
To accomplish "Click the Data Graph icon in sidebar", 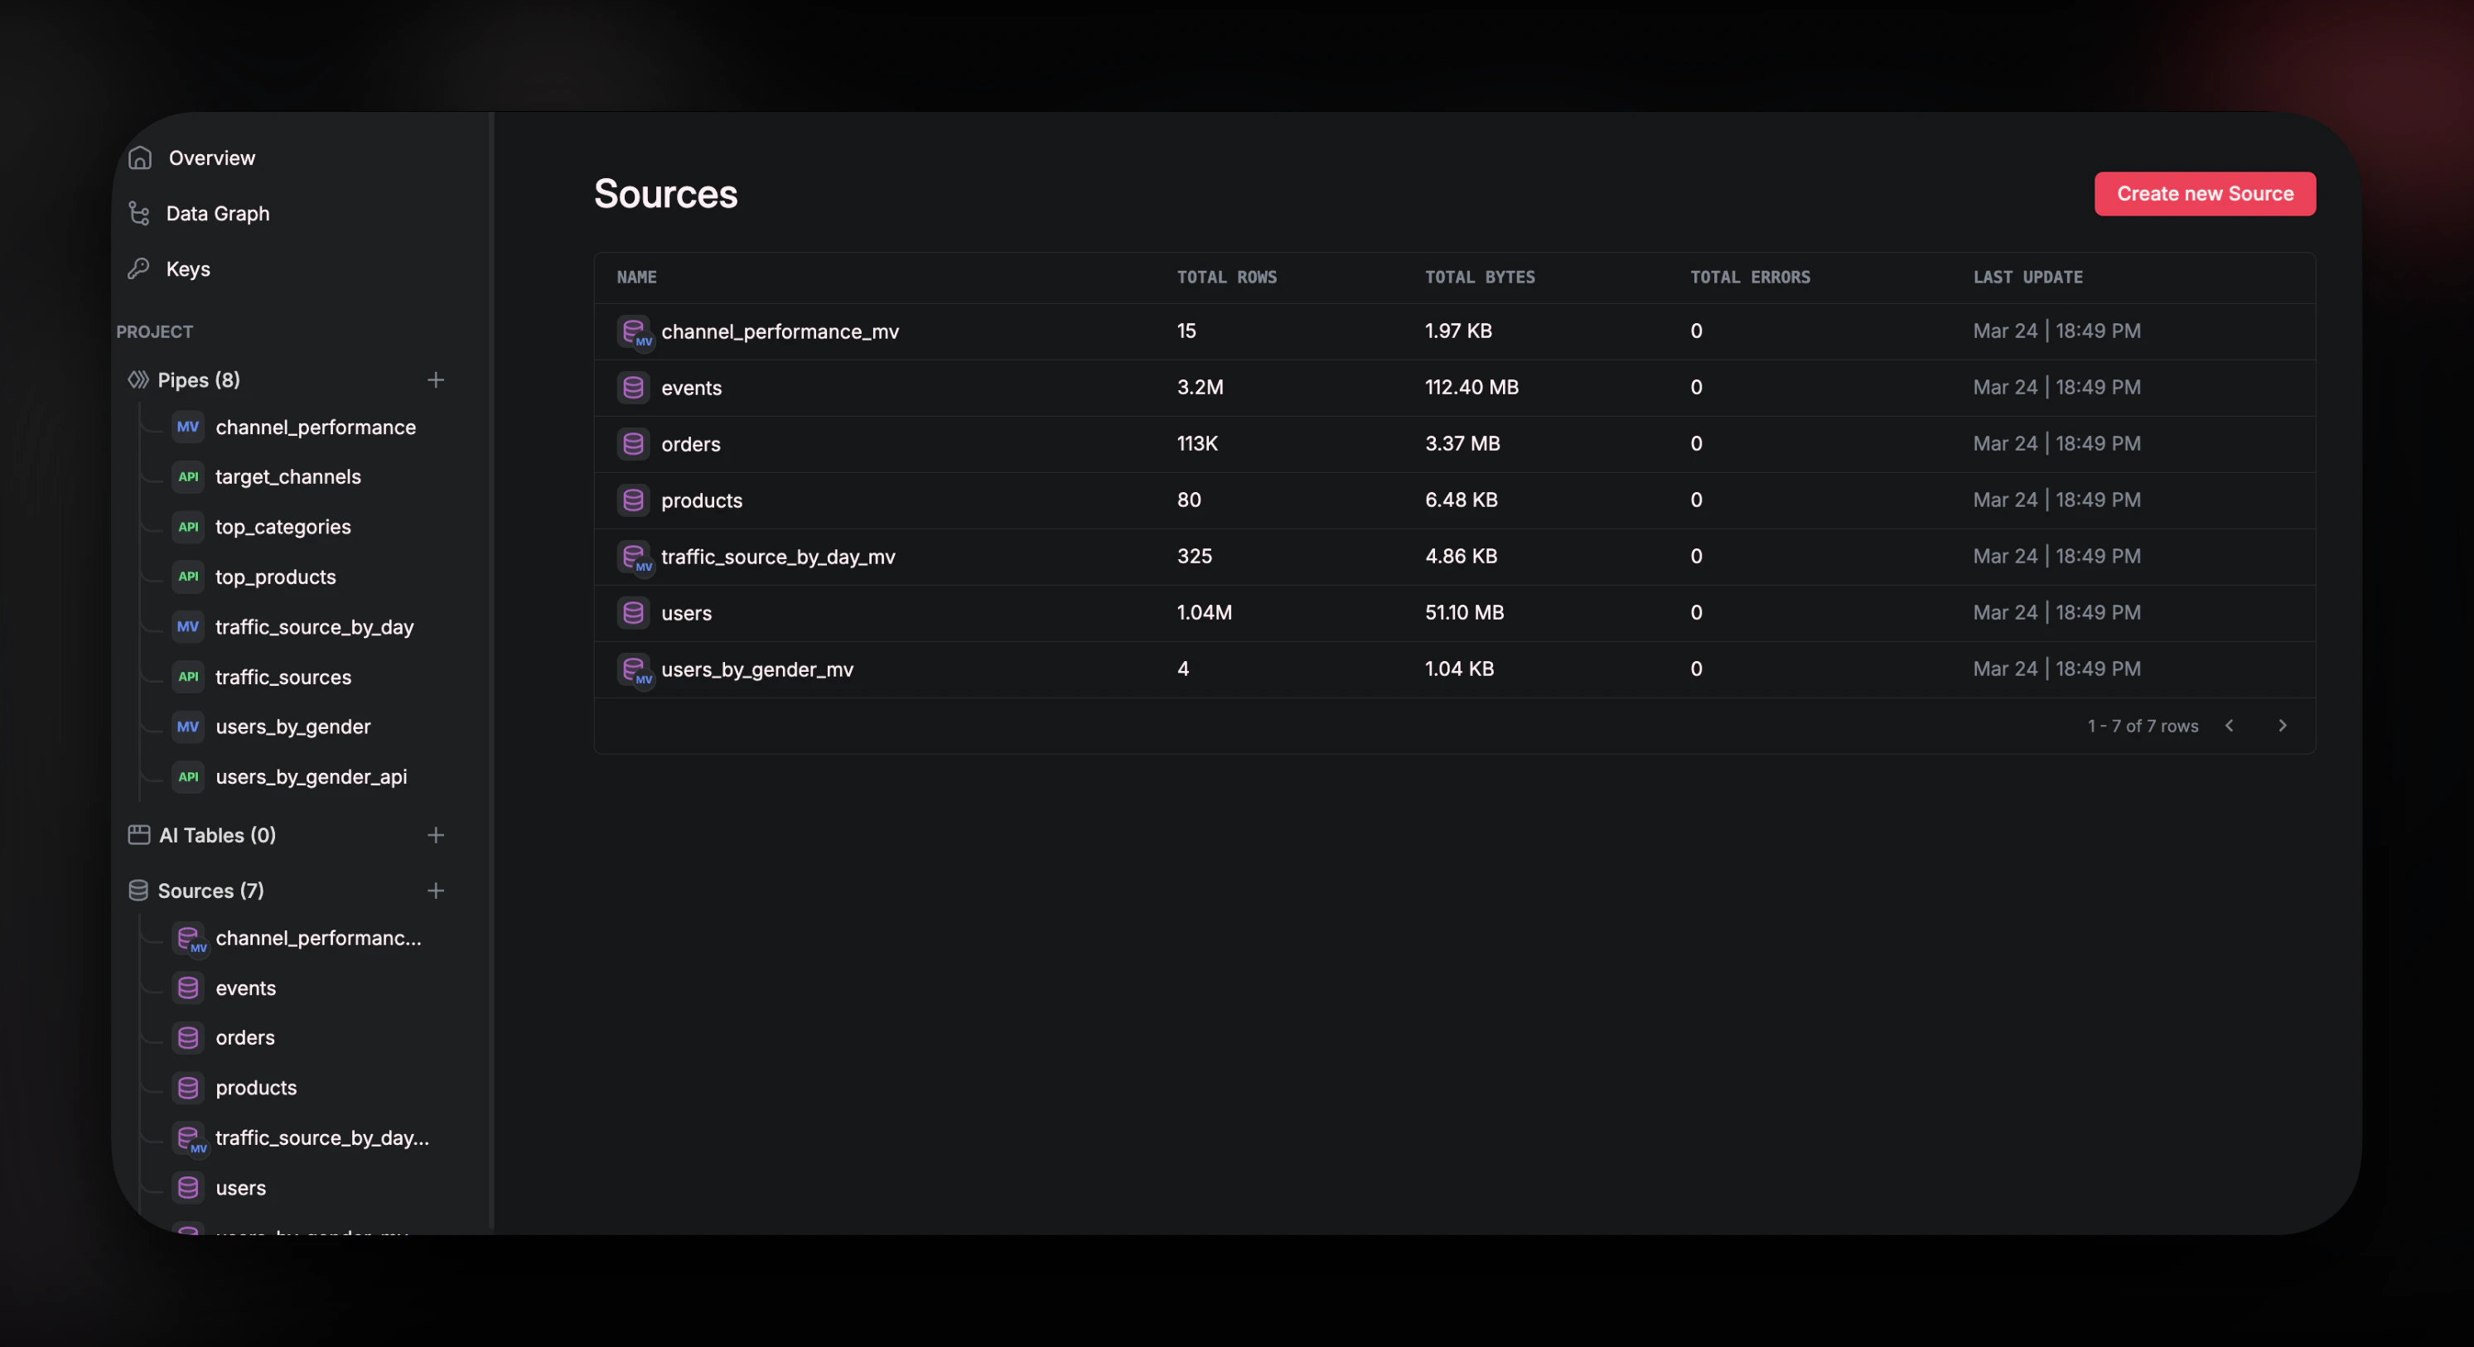I will pos(139,213).
